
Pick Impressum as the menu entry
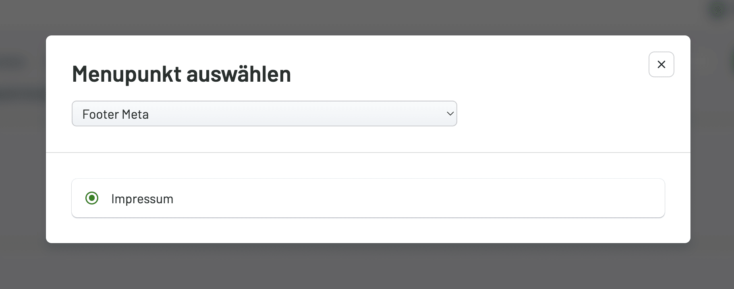pos(92,198)
